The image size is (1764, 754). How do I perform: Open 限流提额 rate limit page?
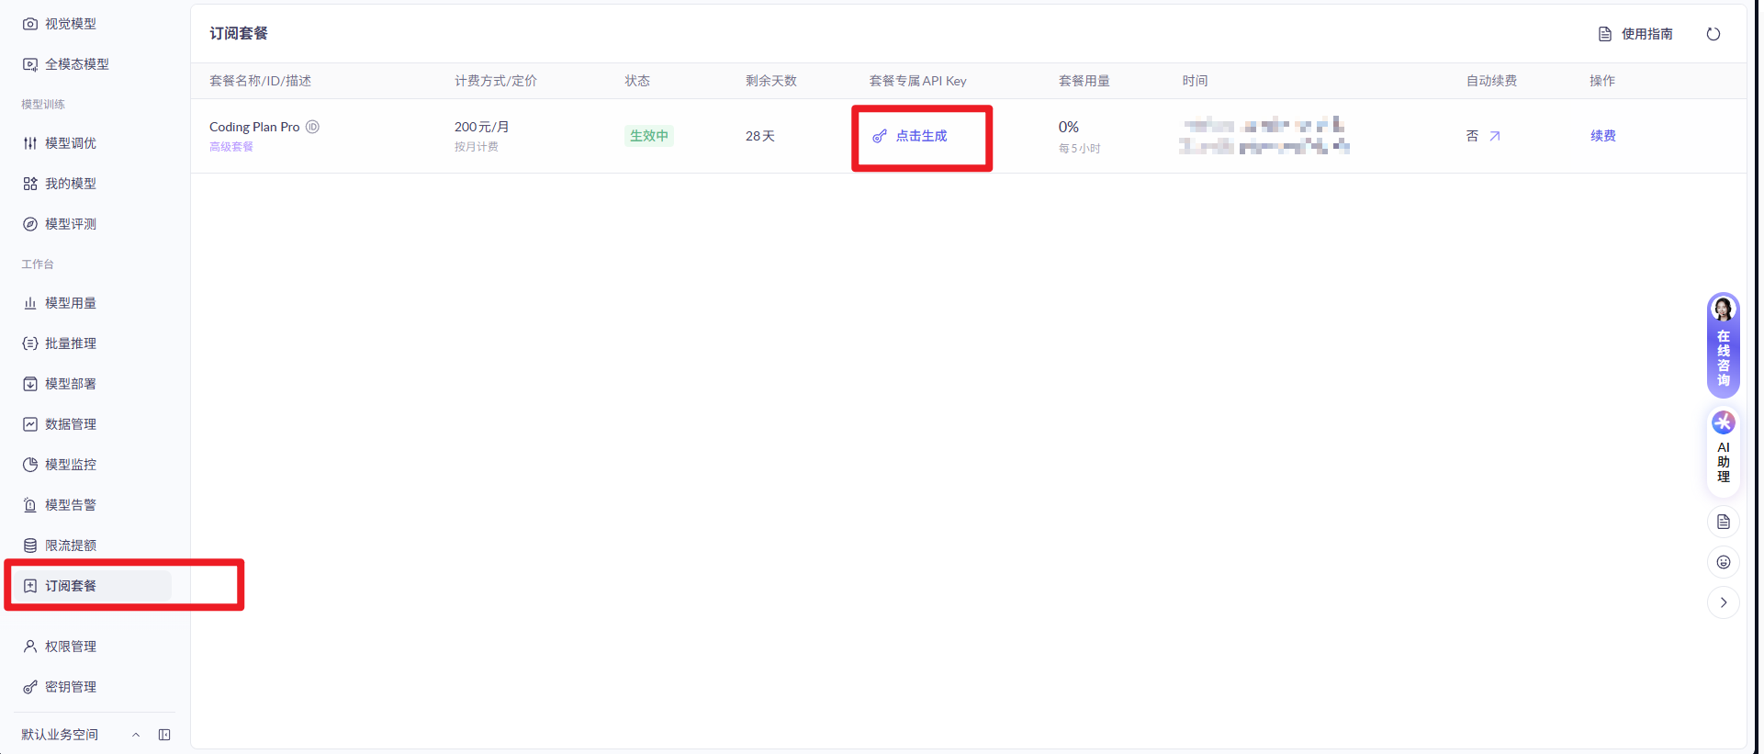point(70,546)
